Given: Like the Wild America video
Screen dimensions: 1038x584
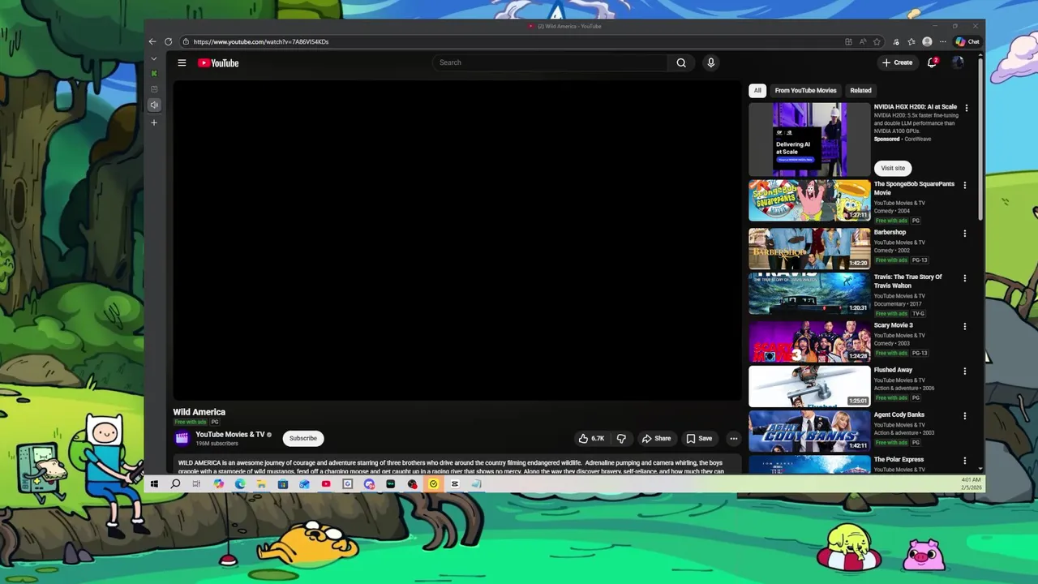Looking at the screenshot, I should pyautogui.click(x=591, y=438).
